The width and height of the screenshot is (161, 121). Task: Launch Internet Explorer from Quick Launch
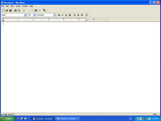click(22, 119)
